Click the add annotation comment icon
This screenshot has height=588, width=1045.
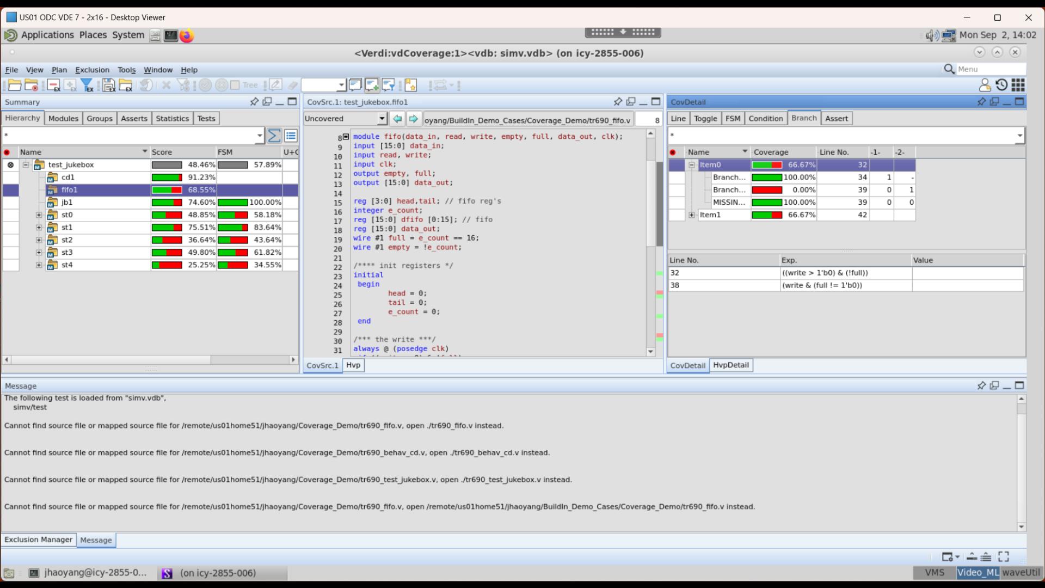372,85
